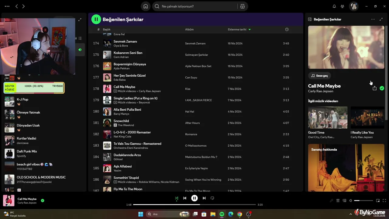Select the Dudaklarında Arzu track row
This screenshot has height=219, width=389.
pos(196,157)
